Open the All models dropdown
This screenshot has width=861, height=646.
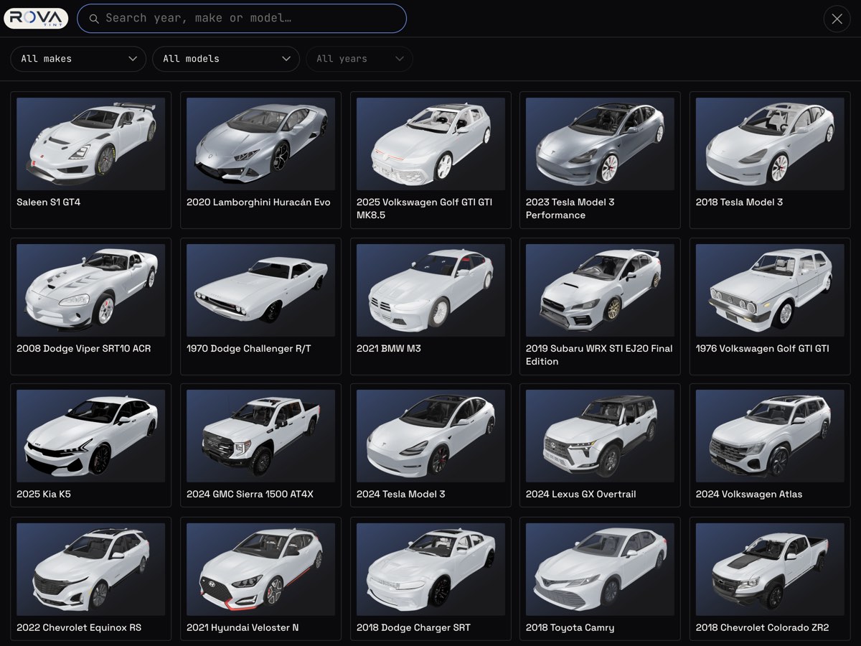[226, 59]
